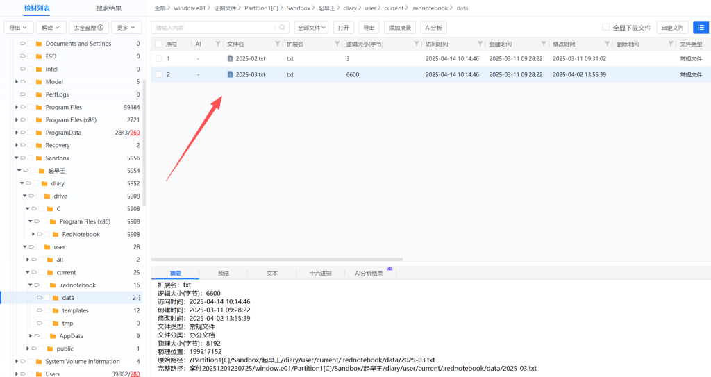The height and width of the screenshot is (377, 711).
Task: Click the filter icon on 修改时间 column
Action: coord(608,44)
